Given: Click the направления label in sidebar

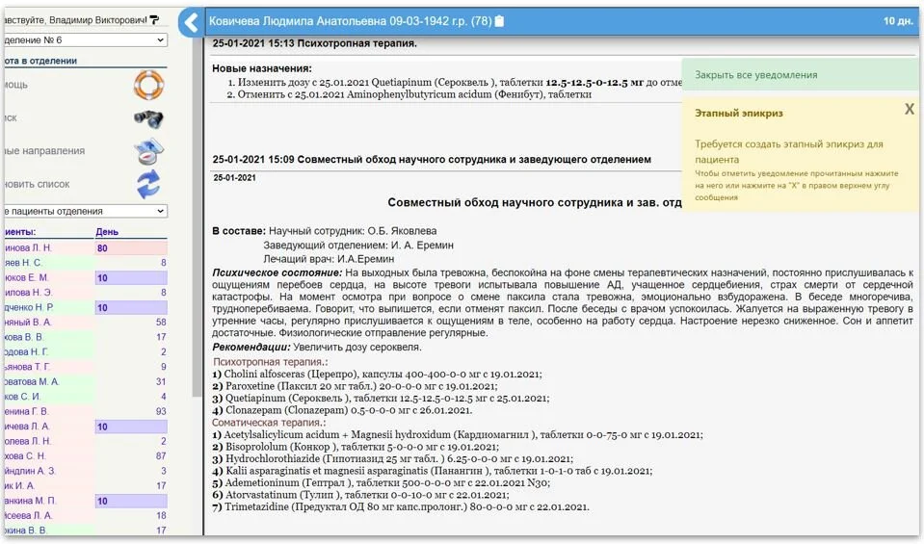Looking at the screenshot, I should 44,151.
